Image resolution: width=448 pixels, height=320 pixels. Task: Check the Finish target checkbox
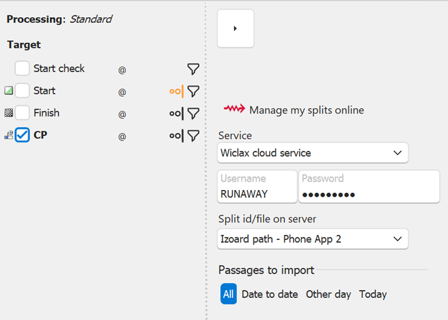(x=23, y=113)
